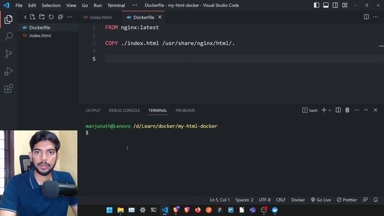Click the terminal prompt line
The image size is (384, 216).
87,133
